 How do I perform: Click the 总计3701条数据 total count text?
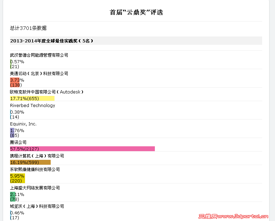(x=28, y=28)
